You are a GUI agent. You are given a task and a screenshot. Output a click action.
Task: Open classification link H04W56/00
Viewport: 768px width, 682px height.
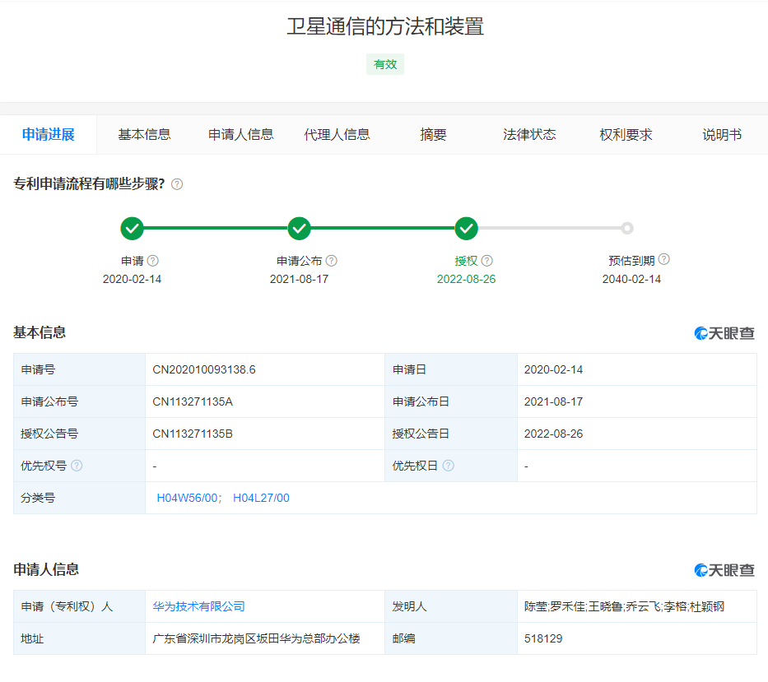click(188, 498)
